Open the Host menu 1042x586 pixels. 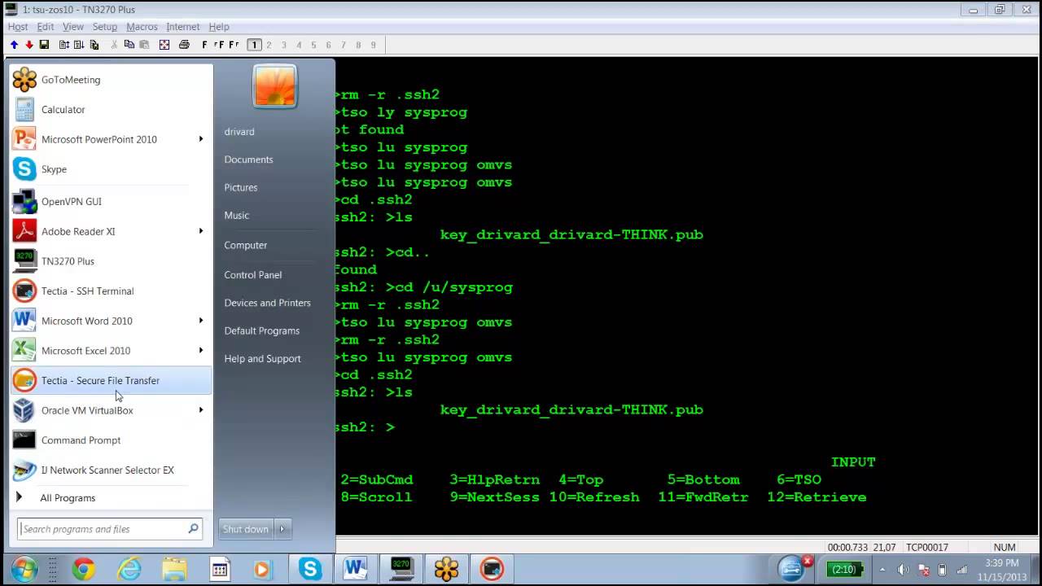tap(18, 27)
